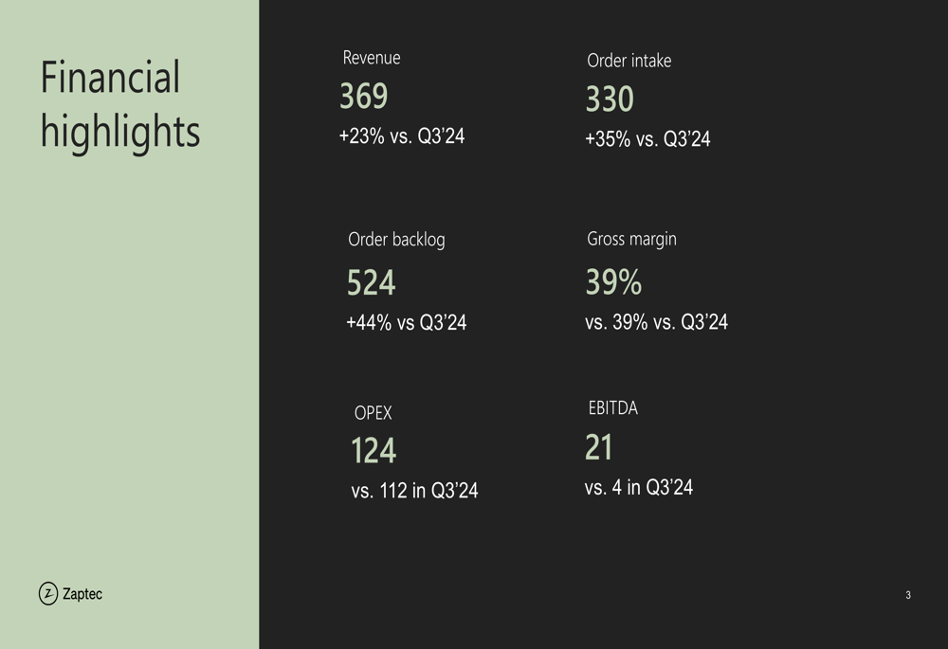
Task: Click the +23% vs. Q3'24 revenue comparison
Action: 402,136
